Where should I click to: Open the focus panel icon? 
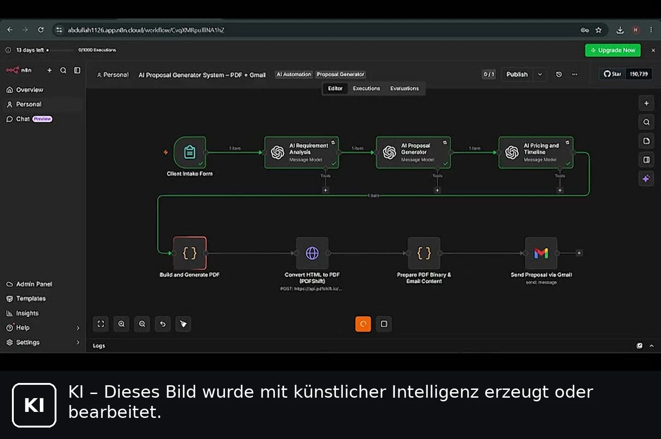coord(646,160)
